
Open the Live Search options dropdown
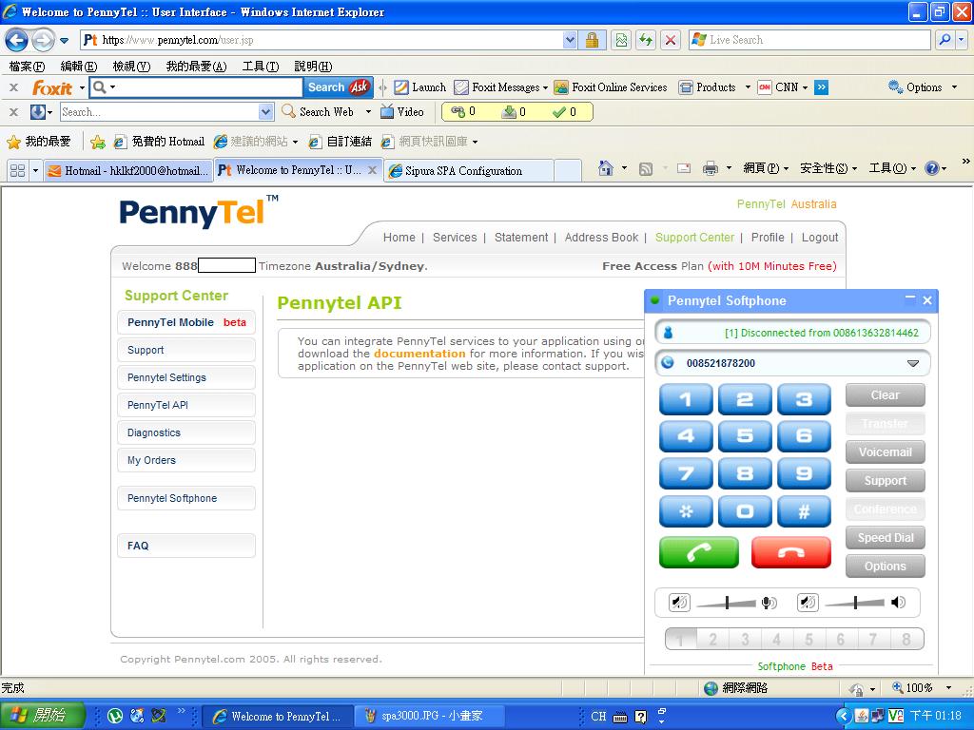961,40
